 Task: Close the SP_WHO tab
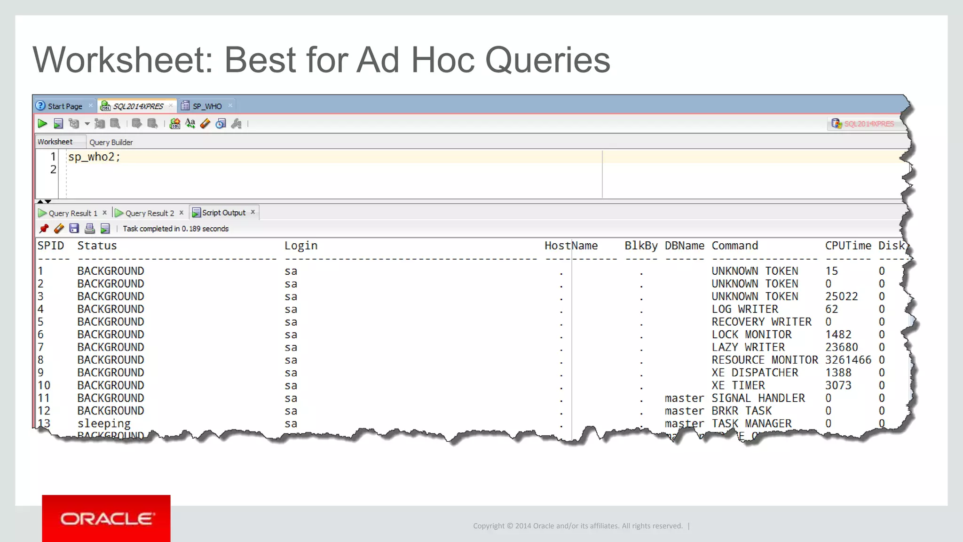[230, 106]
